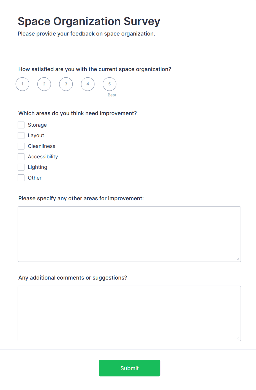Click the Space Organization Survey heading
The image size is (256, 390).
coord(89,21)
